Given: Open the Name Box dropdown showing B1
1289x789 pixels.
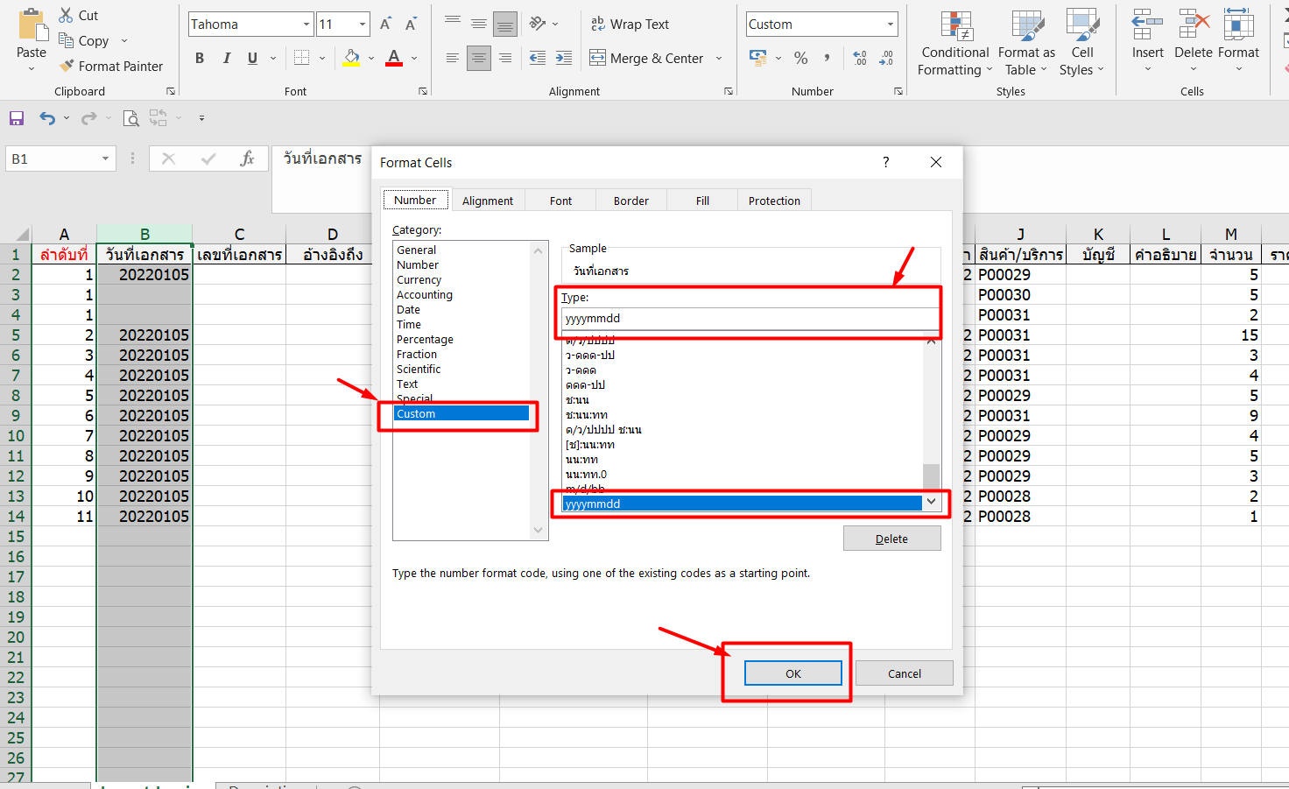Looking at the screenshot, I should (x=105, y=159).
